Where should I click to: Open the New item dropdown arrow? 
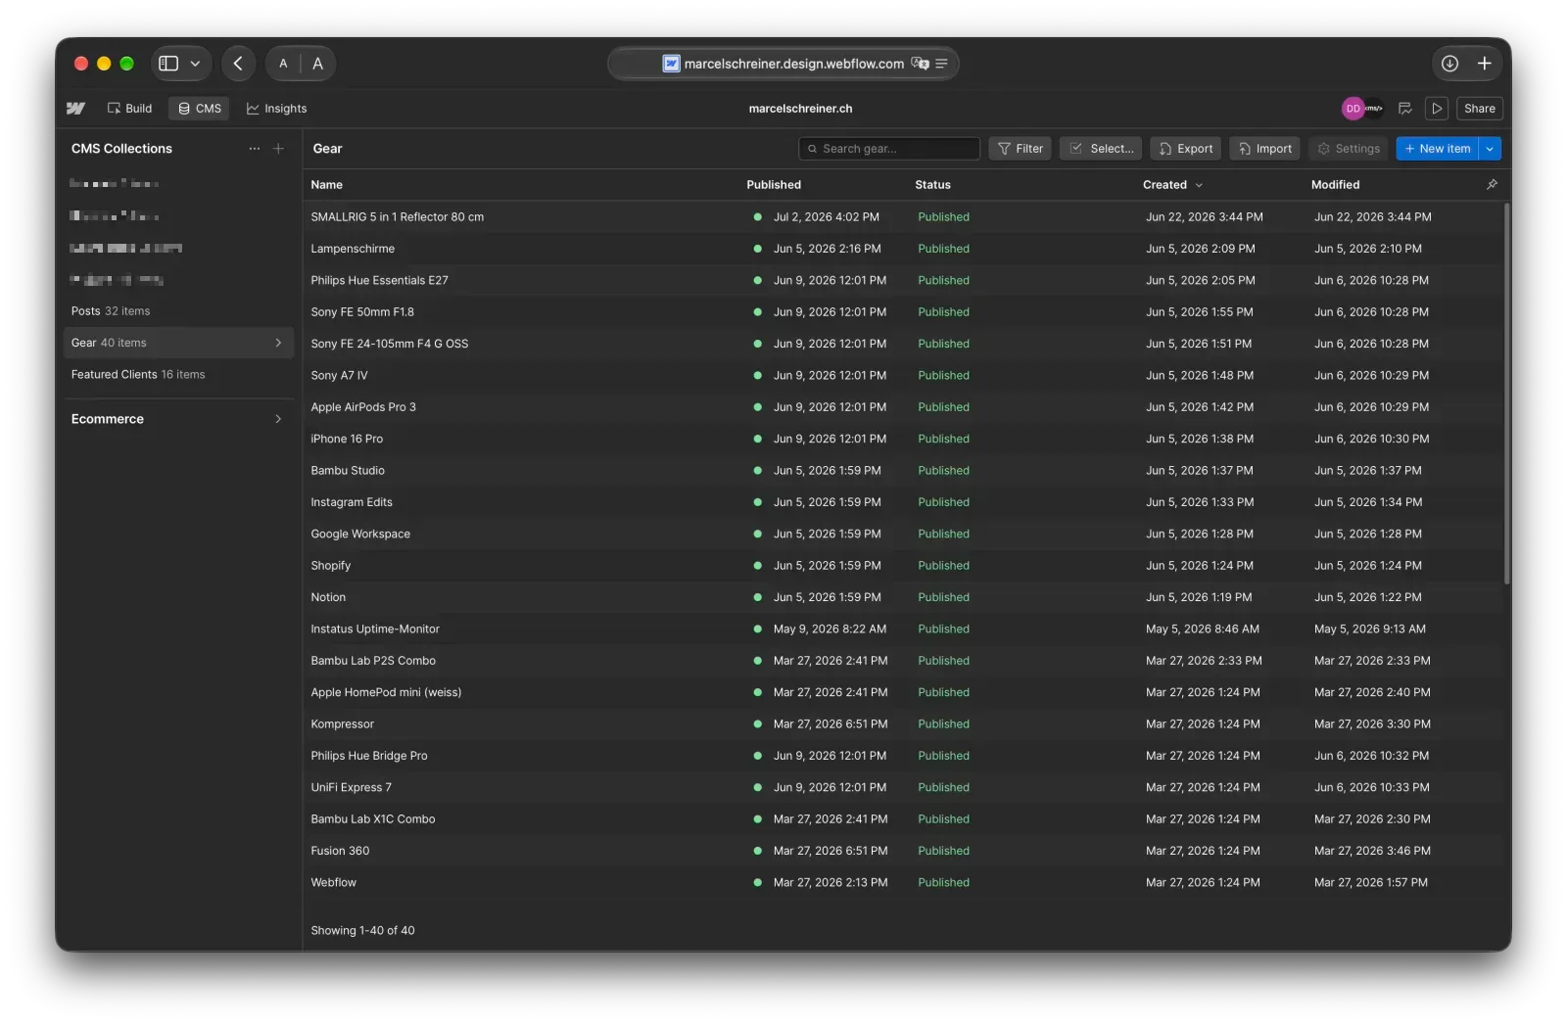[x=1490, y=149]
